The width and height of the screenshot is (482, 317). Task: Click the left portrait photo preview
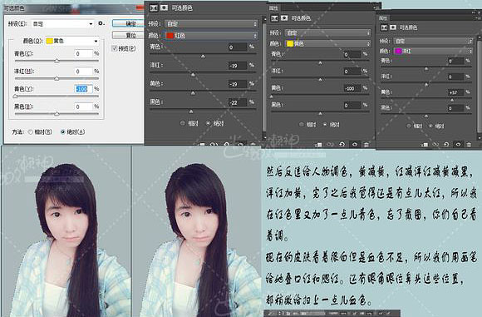coord(66,232)
